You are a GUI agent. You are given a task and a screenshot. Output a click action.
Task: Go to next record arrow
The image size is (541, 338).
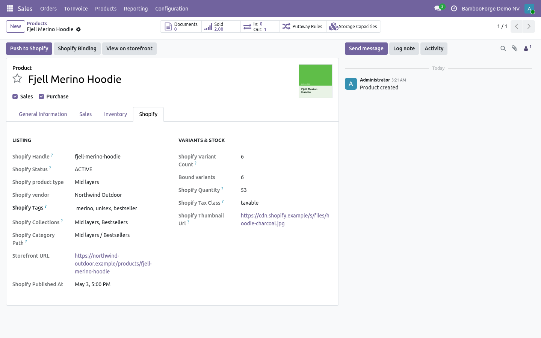click(x=529, y=26)
